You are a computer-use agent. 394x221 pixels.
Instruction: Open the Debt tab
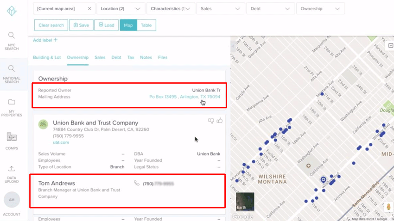(x=116, y=57)
